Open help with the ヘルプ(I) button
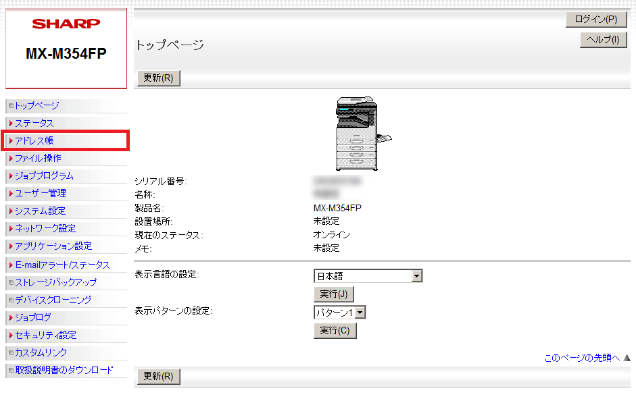Screen dimensions: 636x403 click(603, 40)
